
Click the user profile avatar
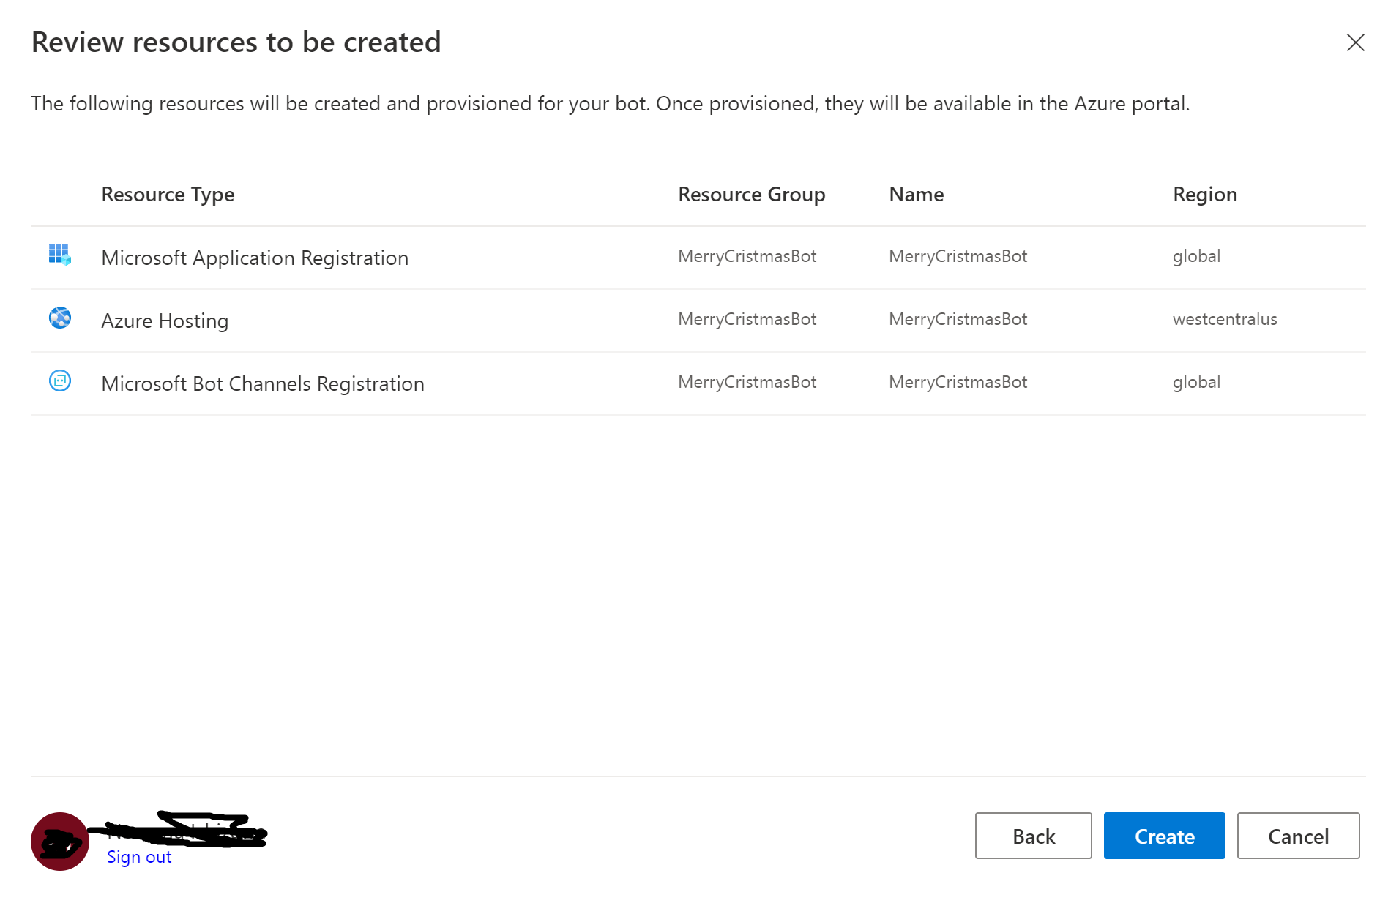pyautogui.click(x=59, y=841)
